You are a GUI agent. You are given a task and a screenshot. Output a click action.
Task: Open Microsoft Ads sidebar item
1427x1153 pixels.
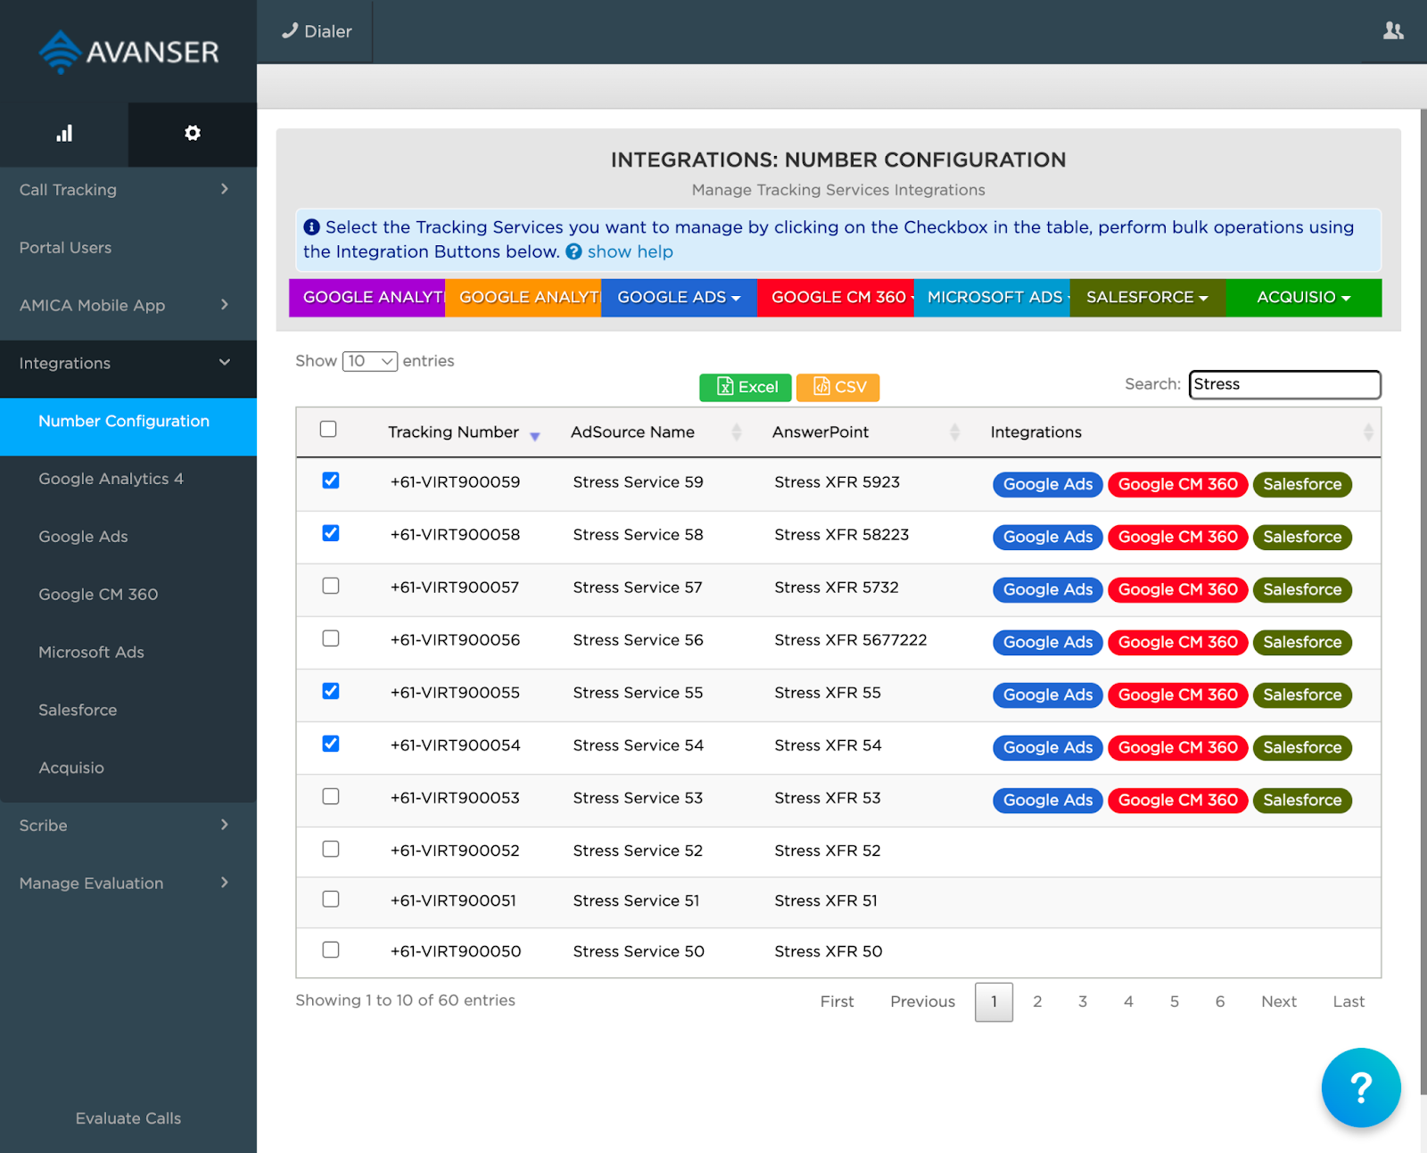(x=91, y=652)
